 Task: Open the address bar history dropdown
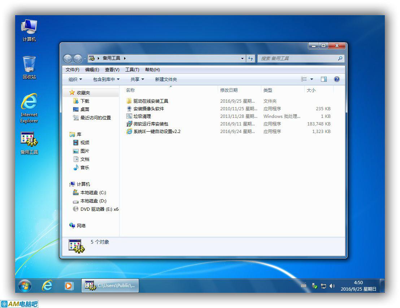pos(242,59)
